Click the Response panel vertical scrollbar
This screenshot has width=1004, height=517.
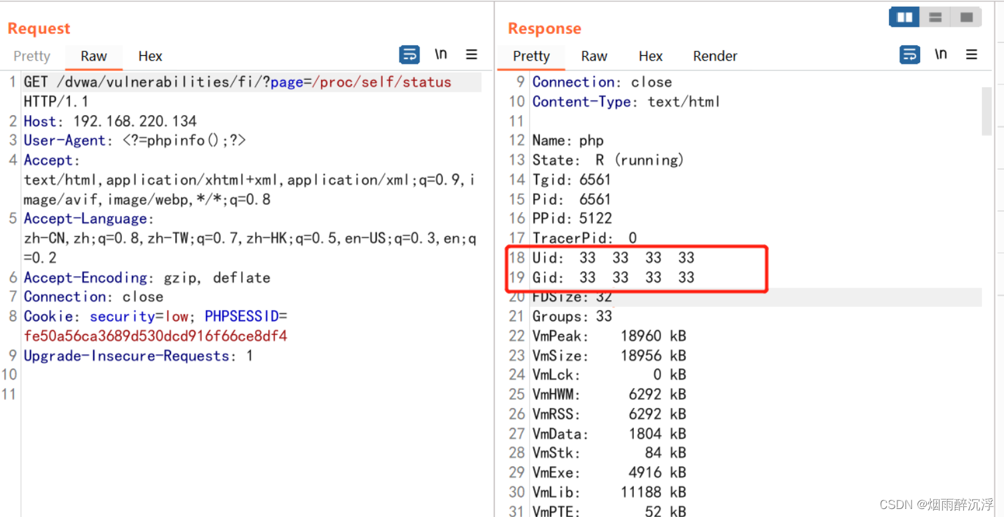(x=987, y=111)
